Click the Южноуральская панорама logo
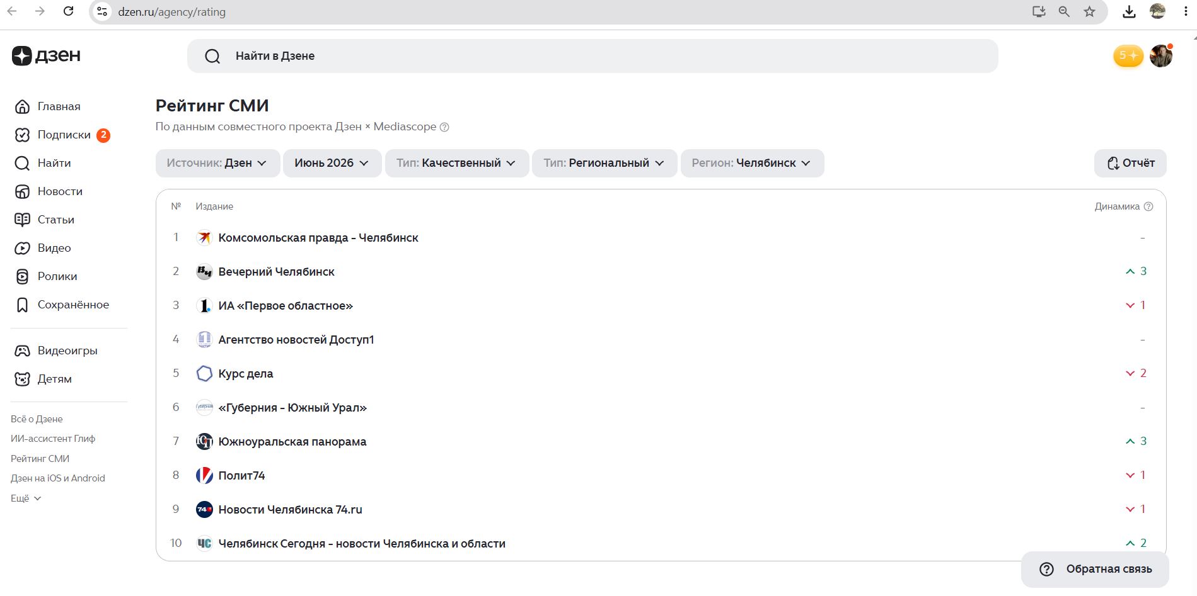The image size is (1197, 596). 204,442
